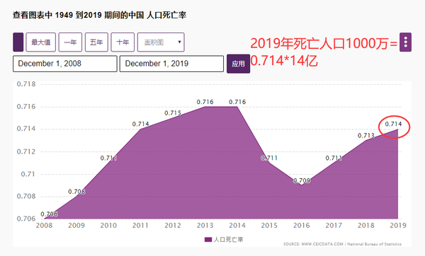The width and height of the screenshot is (425, 256).
Task: Click the 2010 x-axis year label
Action: coord(108,225)
